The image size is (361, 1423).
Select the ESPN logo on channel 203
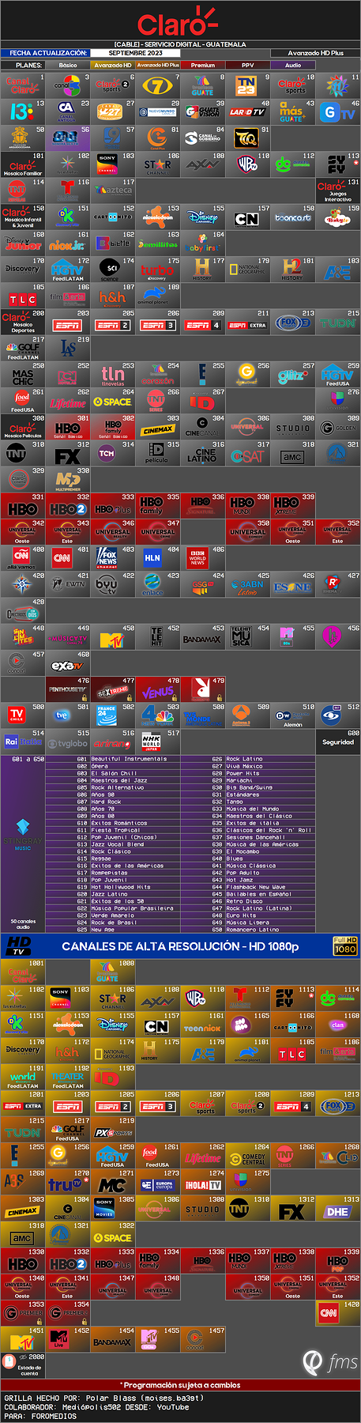click(x=67, y=325)
